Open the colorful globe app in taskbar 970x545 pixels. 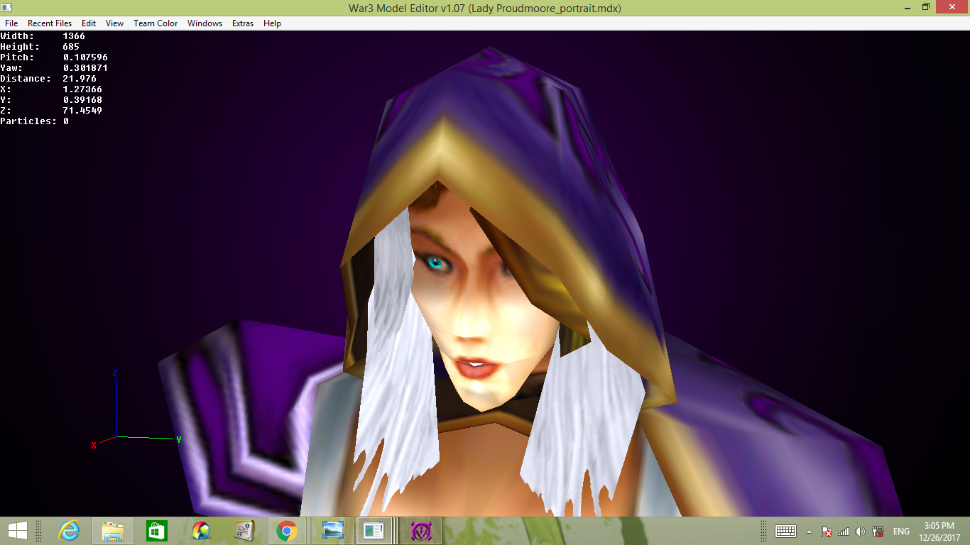201,530
